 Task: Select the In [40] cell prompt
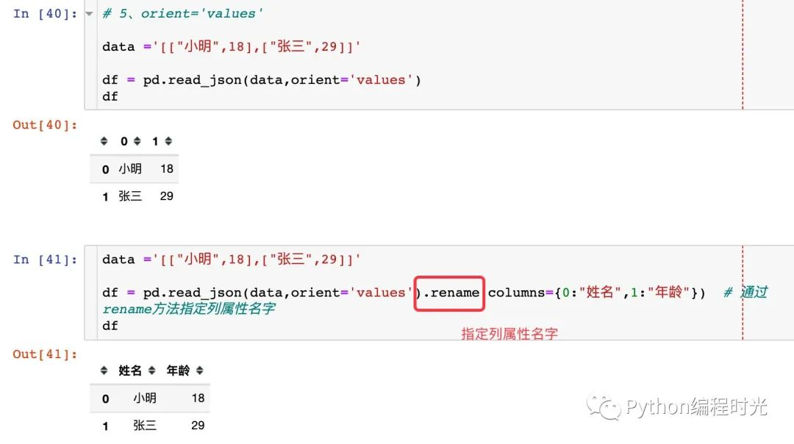45,14
